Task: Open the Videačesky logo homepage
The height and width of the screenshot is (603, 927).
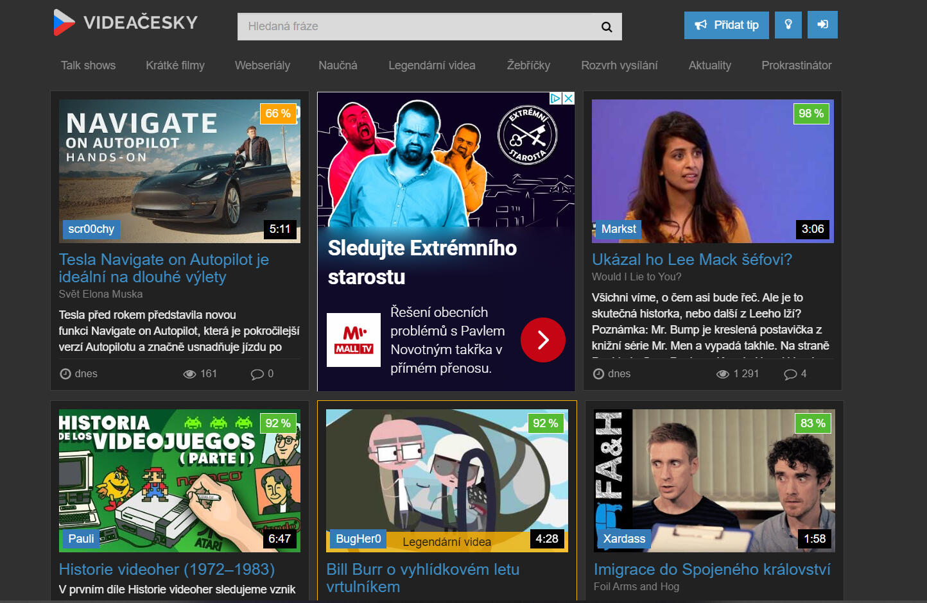Action: (x=126, y=23)
